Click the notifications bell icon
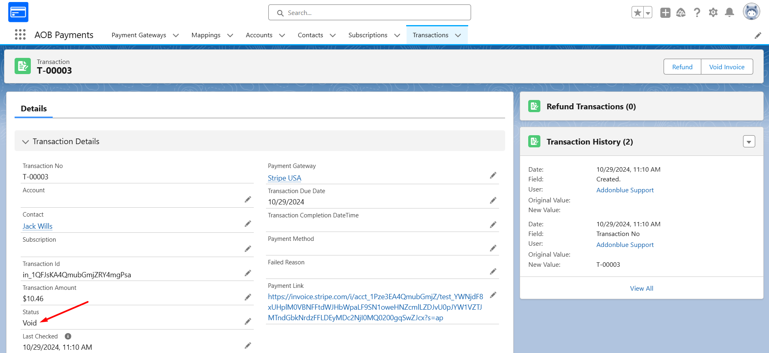Image resolution: width=769 pixels, height=353 pixels. (729, 13)
